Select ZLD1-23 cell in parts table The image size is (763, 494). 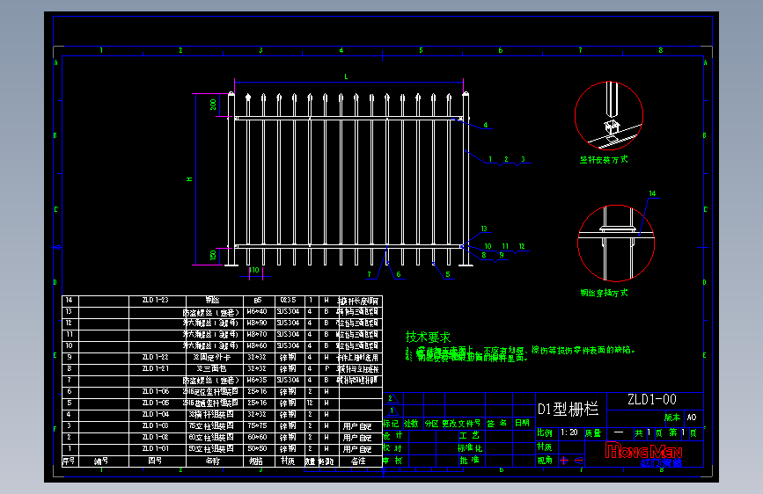(x=157, y=301)
